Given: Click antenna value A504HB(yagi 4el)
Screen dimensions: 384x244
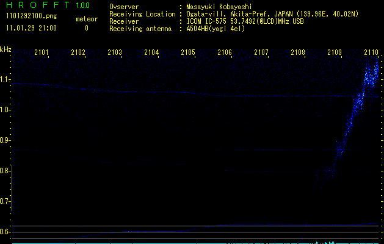Looking at the screenshot, I should coord(216,29).
